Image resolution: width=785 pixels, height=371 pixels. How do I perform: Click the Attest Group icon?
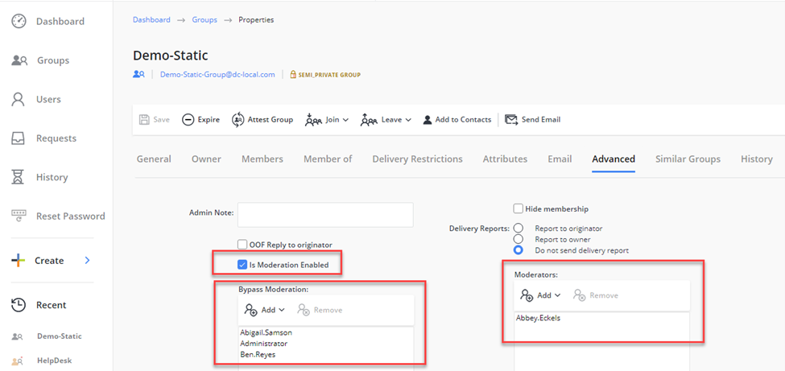click(238, 120)
